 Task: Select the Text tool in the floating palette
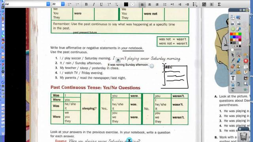233,78
